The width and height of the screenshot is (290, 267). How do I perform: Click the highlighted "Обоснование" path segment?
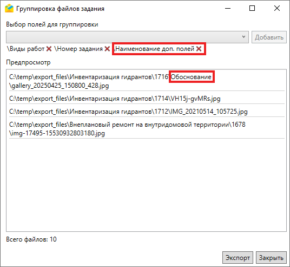coord(191,77)
